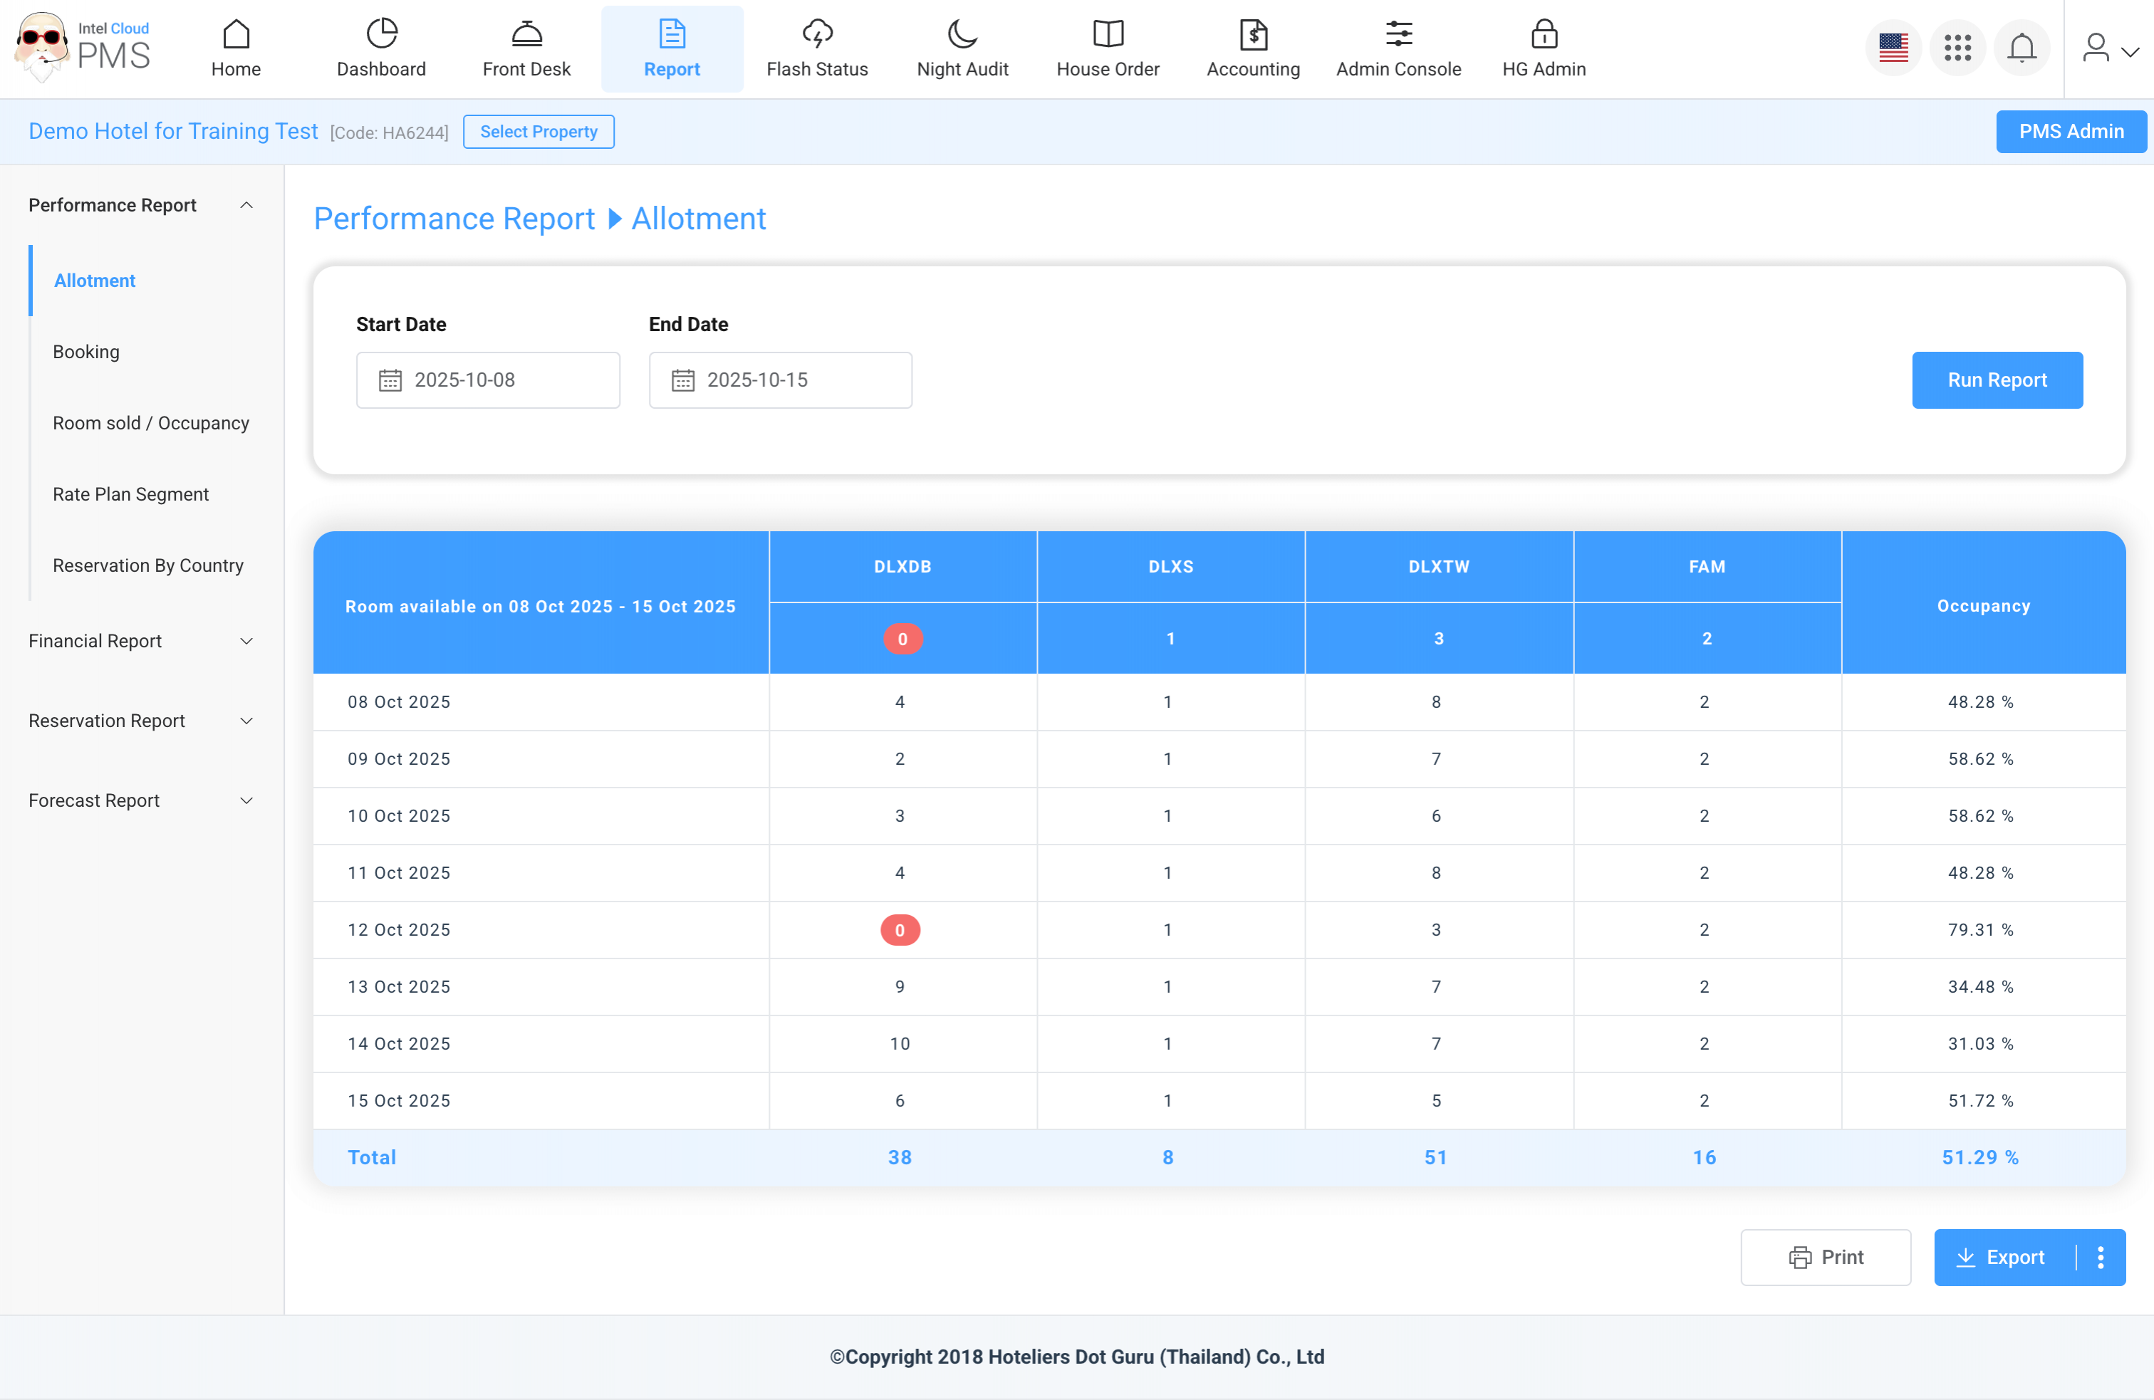Open the apps grid icon

click(1957, 47)
